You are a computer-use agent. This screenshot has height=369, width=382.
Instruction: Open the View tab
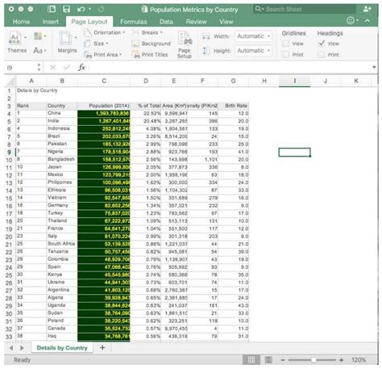tap(226, 22)
